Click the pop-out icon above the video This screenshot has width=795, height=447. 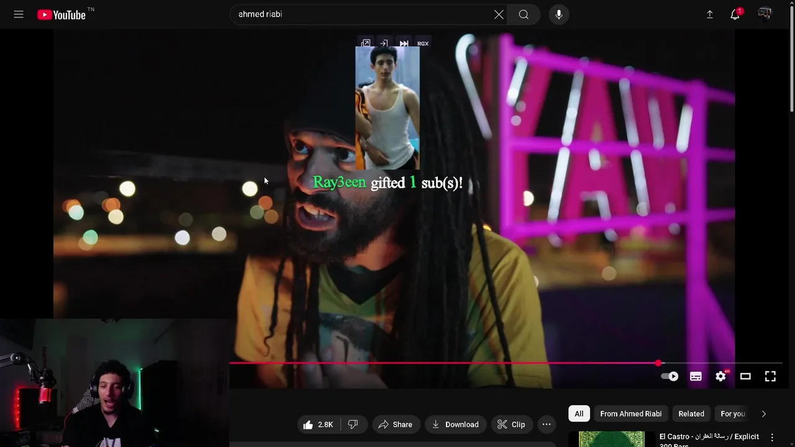(x=366, y=43)
